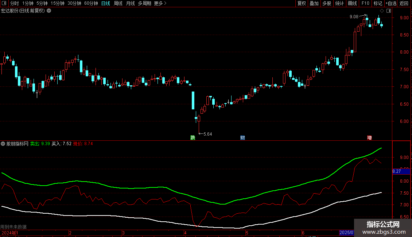Switch to 周线 weekly chart
Viewport: 412px width, 237px height.
pyautogui.click(x=118, y=3)
